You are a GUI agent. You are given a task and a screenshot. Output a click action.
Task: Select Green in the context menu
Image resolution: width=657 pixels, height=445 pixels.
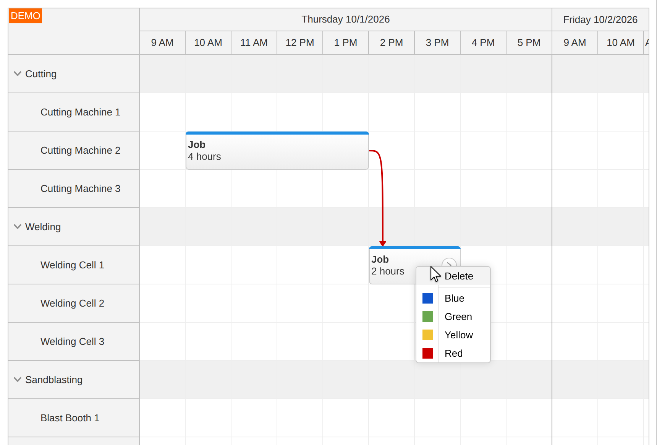[453, 317]
